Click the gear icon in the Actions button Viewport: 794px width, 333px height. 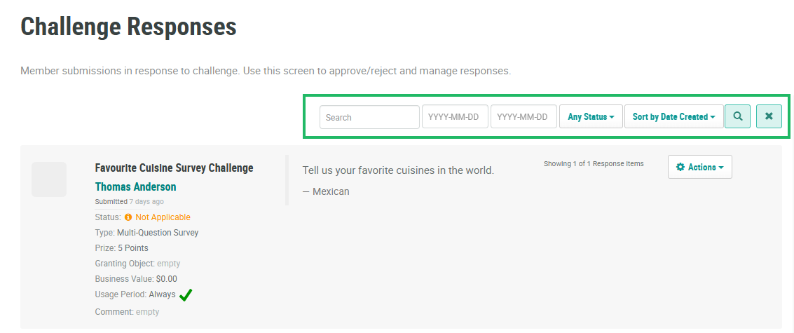click(x=680, y=168)
